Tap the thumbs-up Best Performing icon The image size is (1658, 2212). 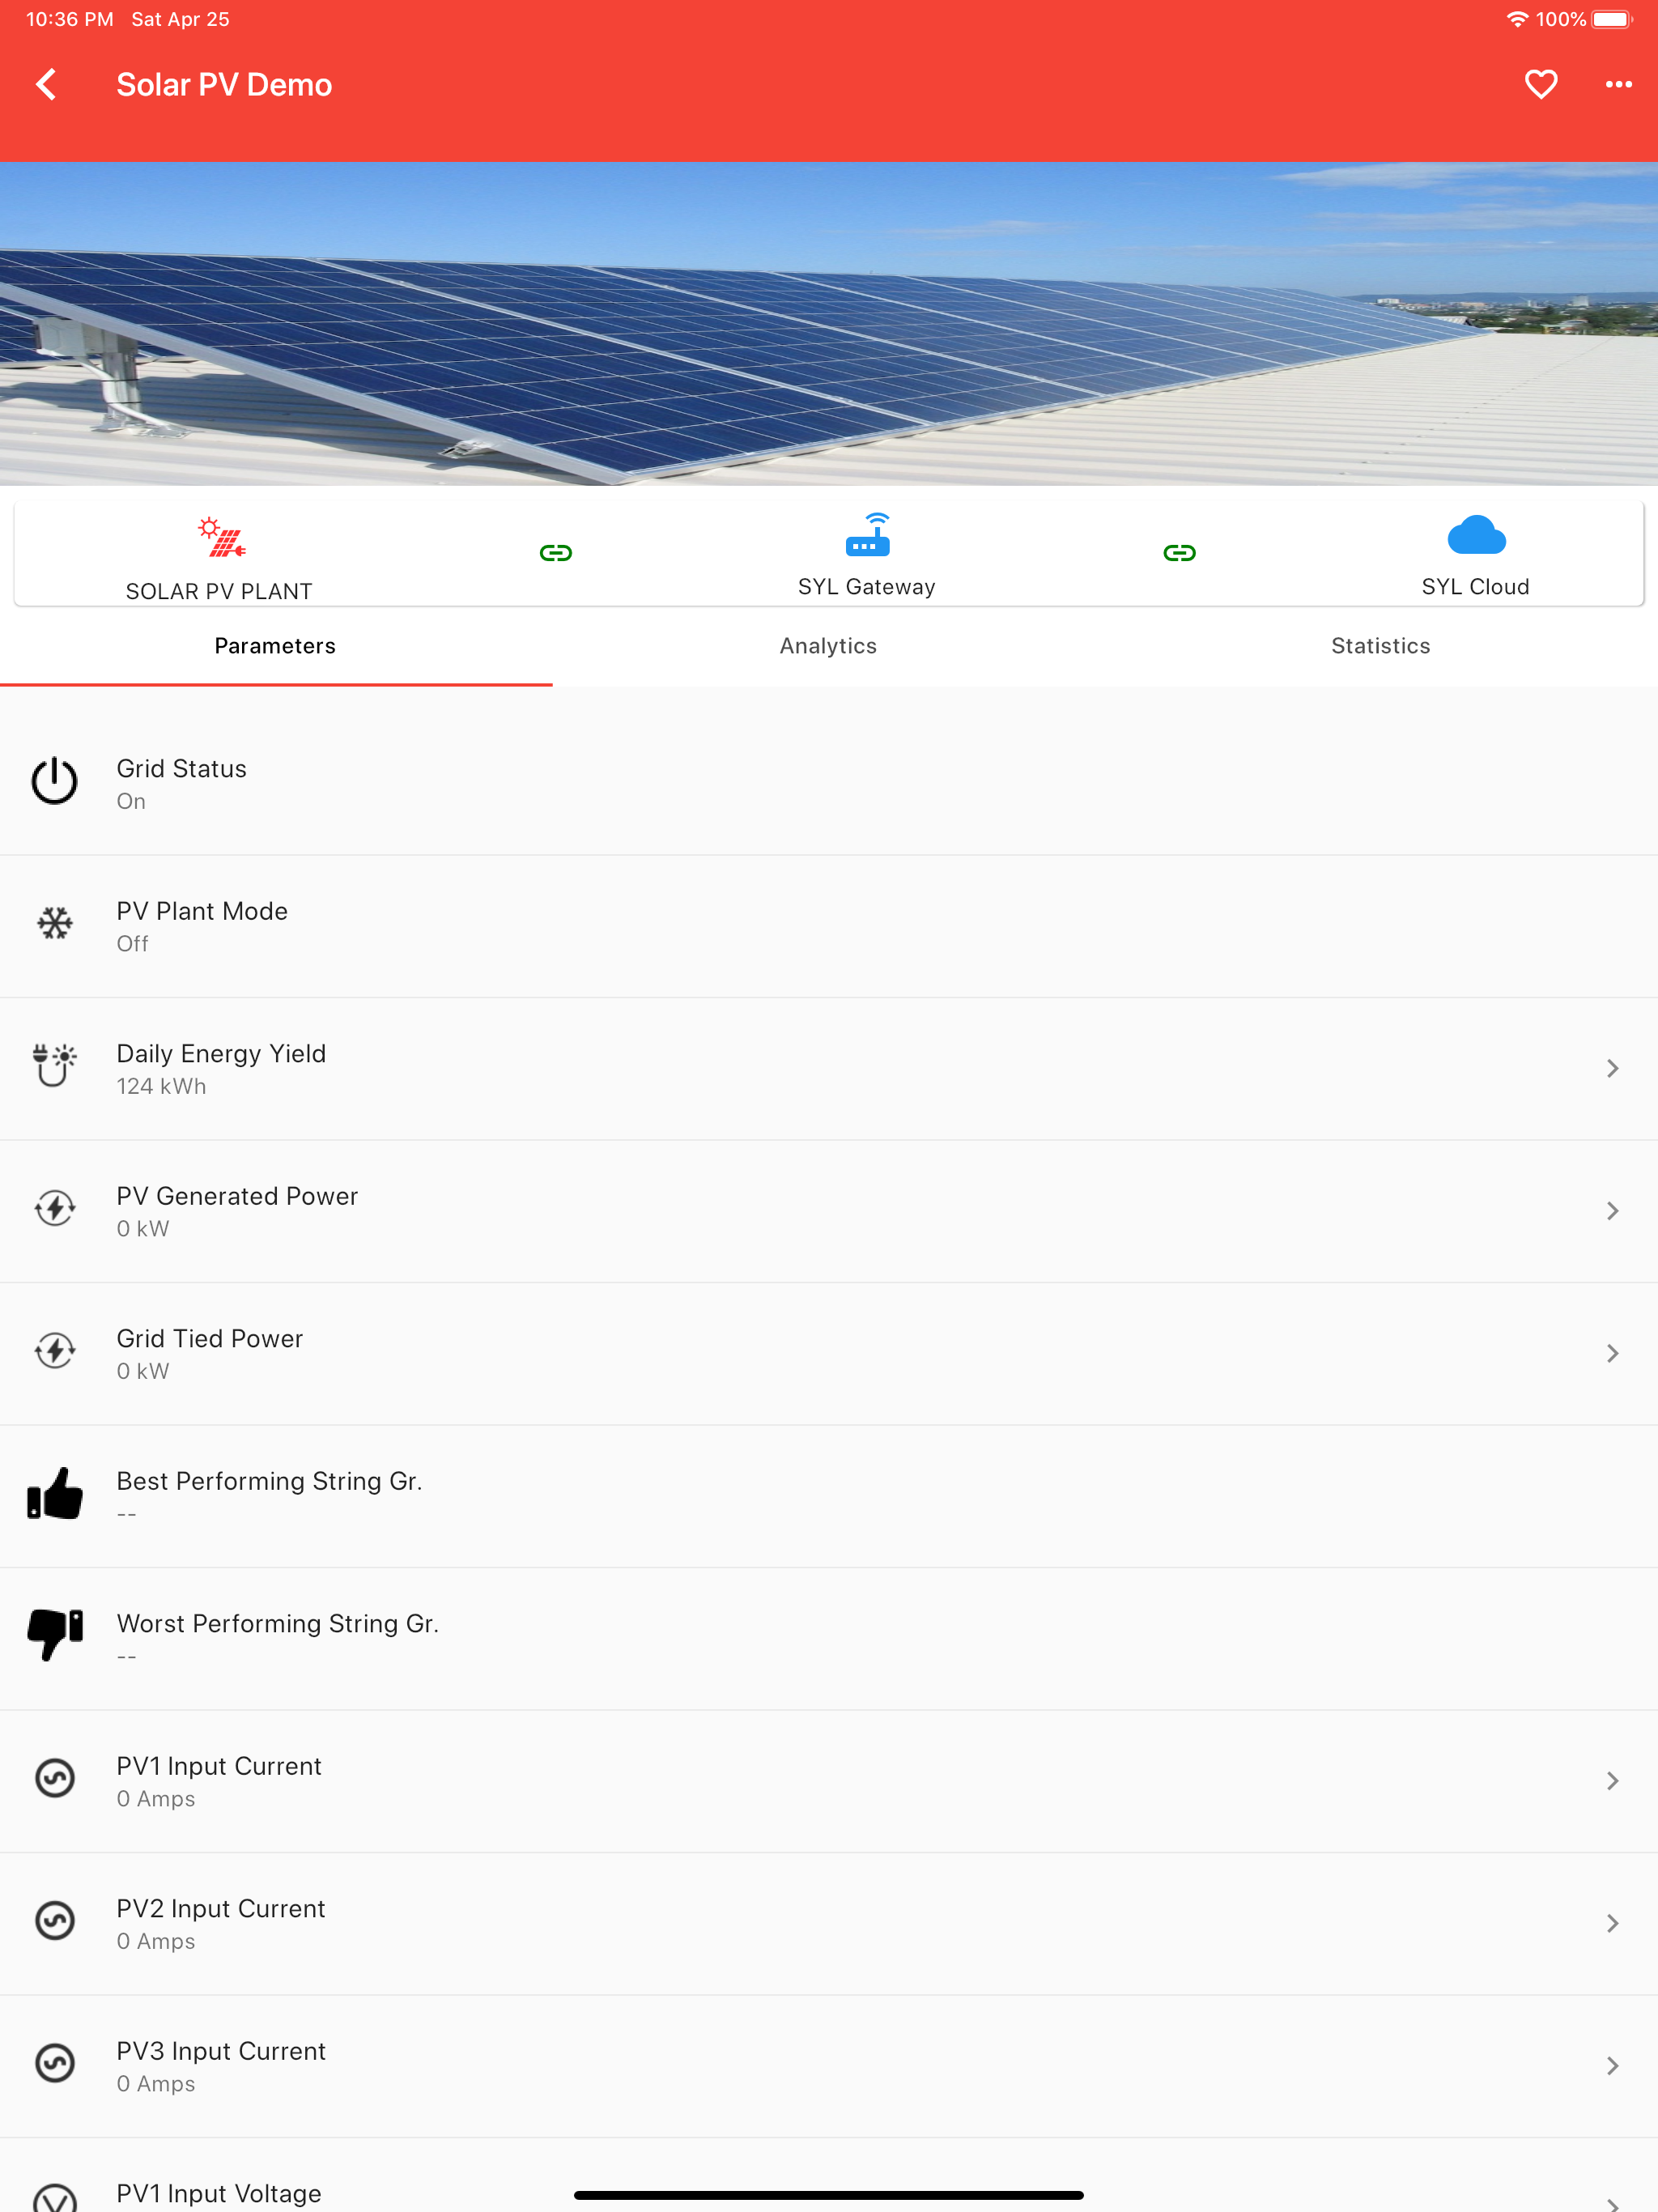(55, 1494)
